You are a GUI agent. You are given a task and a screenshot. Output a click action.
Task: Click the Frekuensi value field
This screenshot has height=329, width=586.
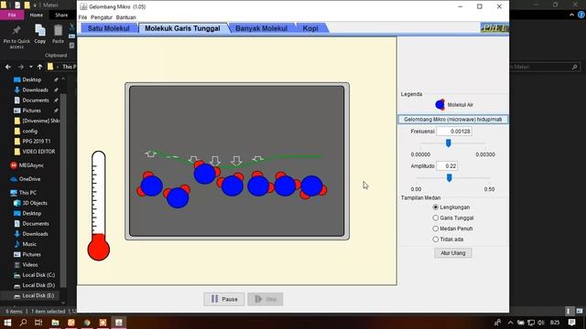[454, 132]
